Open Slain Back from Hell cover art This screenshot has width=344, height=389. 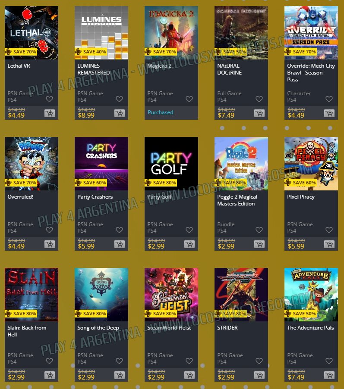[32, 295]
